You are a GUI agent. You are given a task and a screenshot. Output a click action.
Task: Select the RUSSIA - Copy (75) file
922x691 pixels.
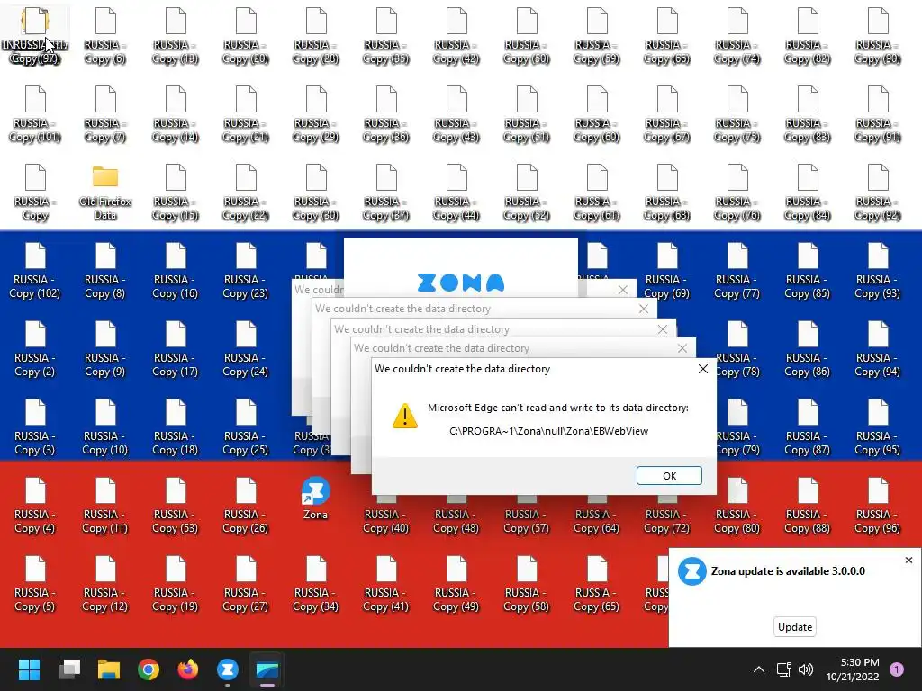[x=737, y=114]
